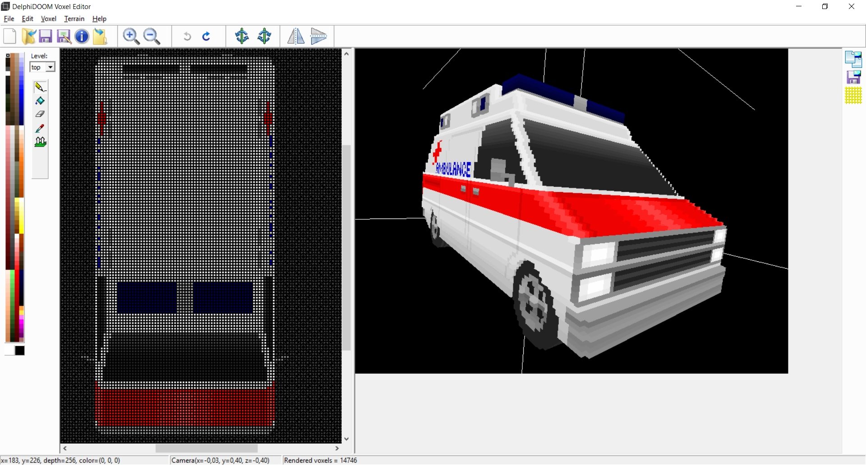Toggle the yellow grid icon
This screenshot has height=465, width=866.
(853, 96)
